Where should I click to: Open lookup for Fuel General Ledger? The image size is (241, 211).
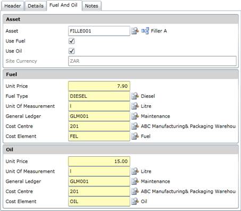click(x=135, y=116)
